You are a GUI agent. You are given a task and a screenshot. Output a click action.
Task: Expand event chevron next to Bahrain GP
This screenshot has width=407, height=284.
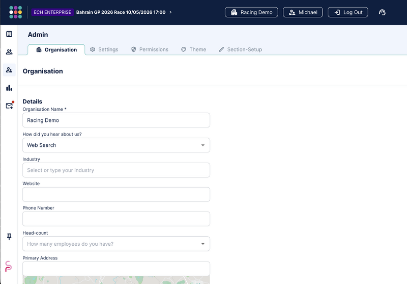tap(170, 12)
